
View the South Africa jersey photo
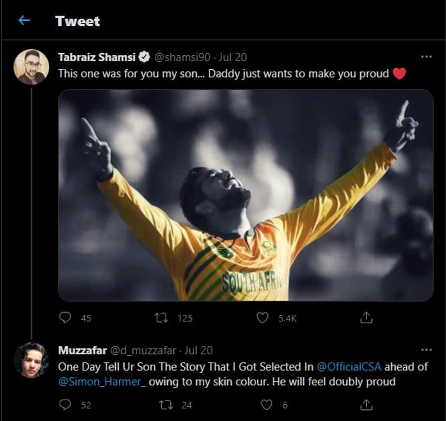pyautogui.click(x=245, y=195)
